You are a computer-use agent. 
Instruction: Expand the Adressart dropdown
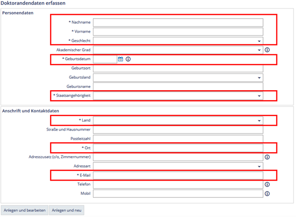click(178, 166)
